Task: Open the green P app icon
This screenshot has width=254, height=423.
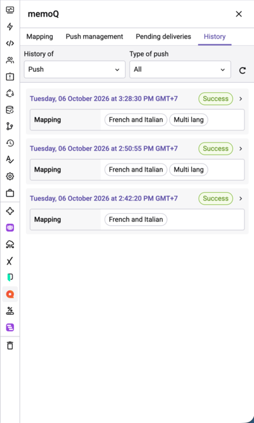Action: pyautogui.click(x=10, y=277)
